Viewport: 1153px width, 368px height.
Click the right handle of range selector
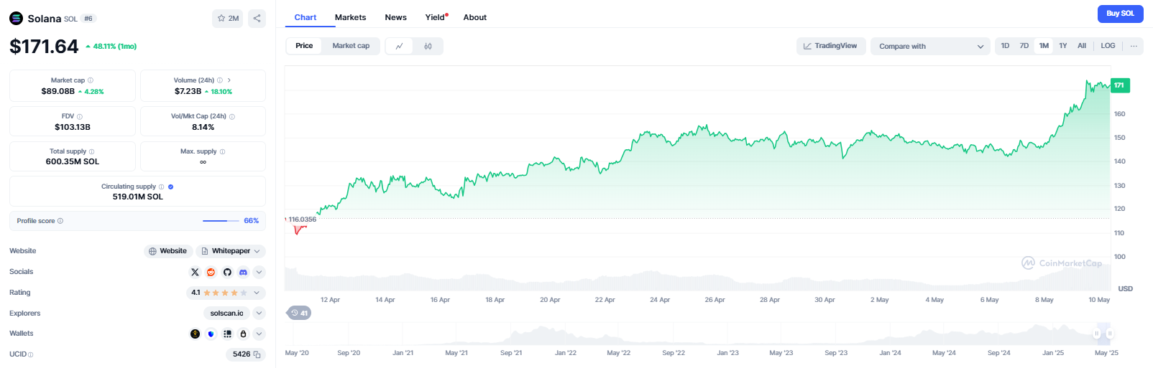click(x=1110, y=334)
